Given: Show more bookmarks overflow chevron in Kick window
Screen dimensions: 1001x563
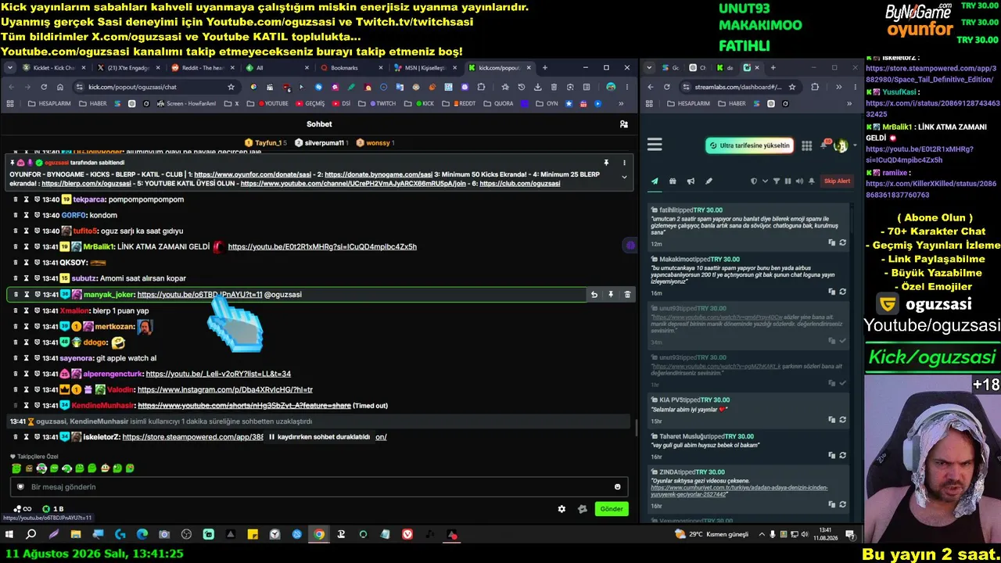Looking at the screenshot, I should click(x=622, y=103).
